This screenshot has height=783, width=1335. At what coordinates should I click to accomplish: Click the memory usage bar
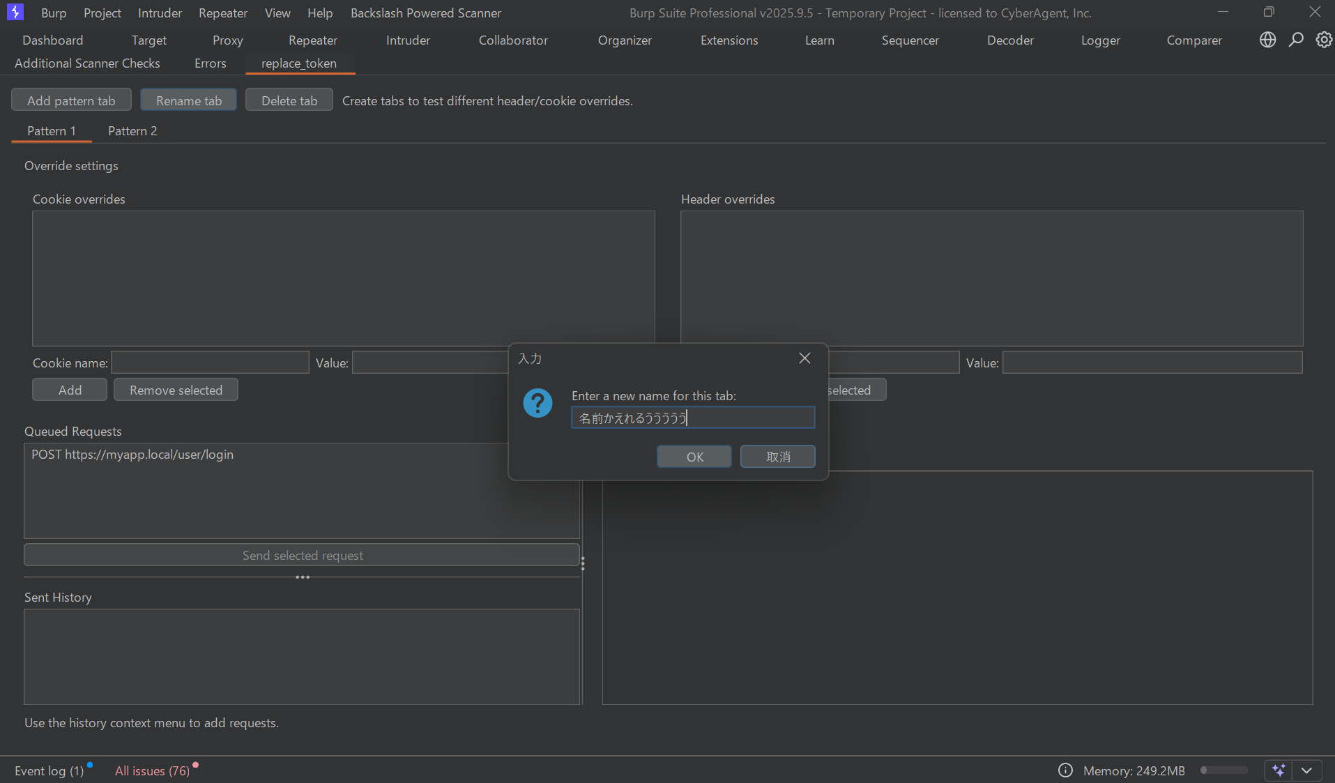1224,770
